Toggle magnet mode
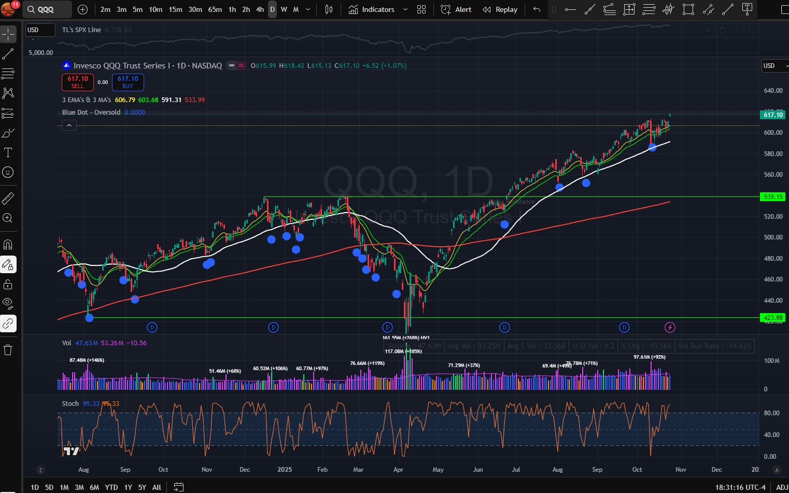 tap(8, 245)
